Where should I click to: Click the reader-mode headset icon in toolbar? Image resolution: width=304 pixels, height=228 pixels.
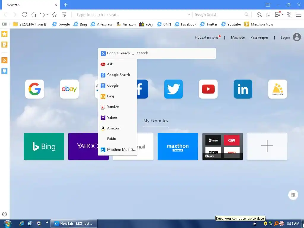[259, 15]
